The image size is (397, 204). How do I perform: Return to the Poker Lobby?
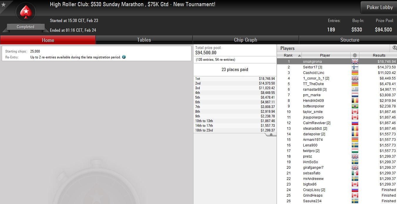pos(379,7)
